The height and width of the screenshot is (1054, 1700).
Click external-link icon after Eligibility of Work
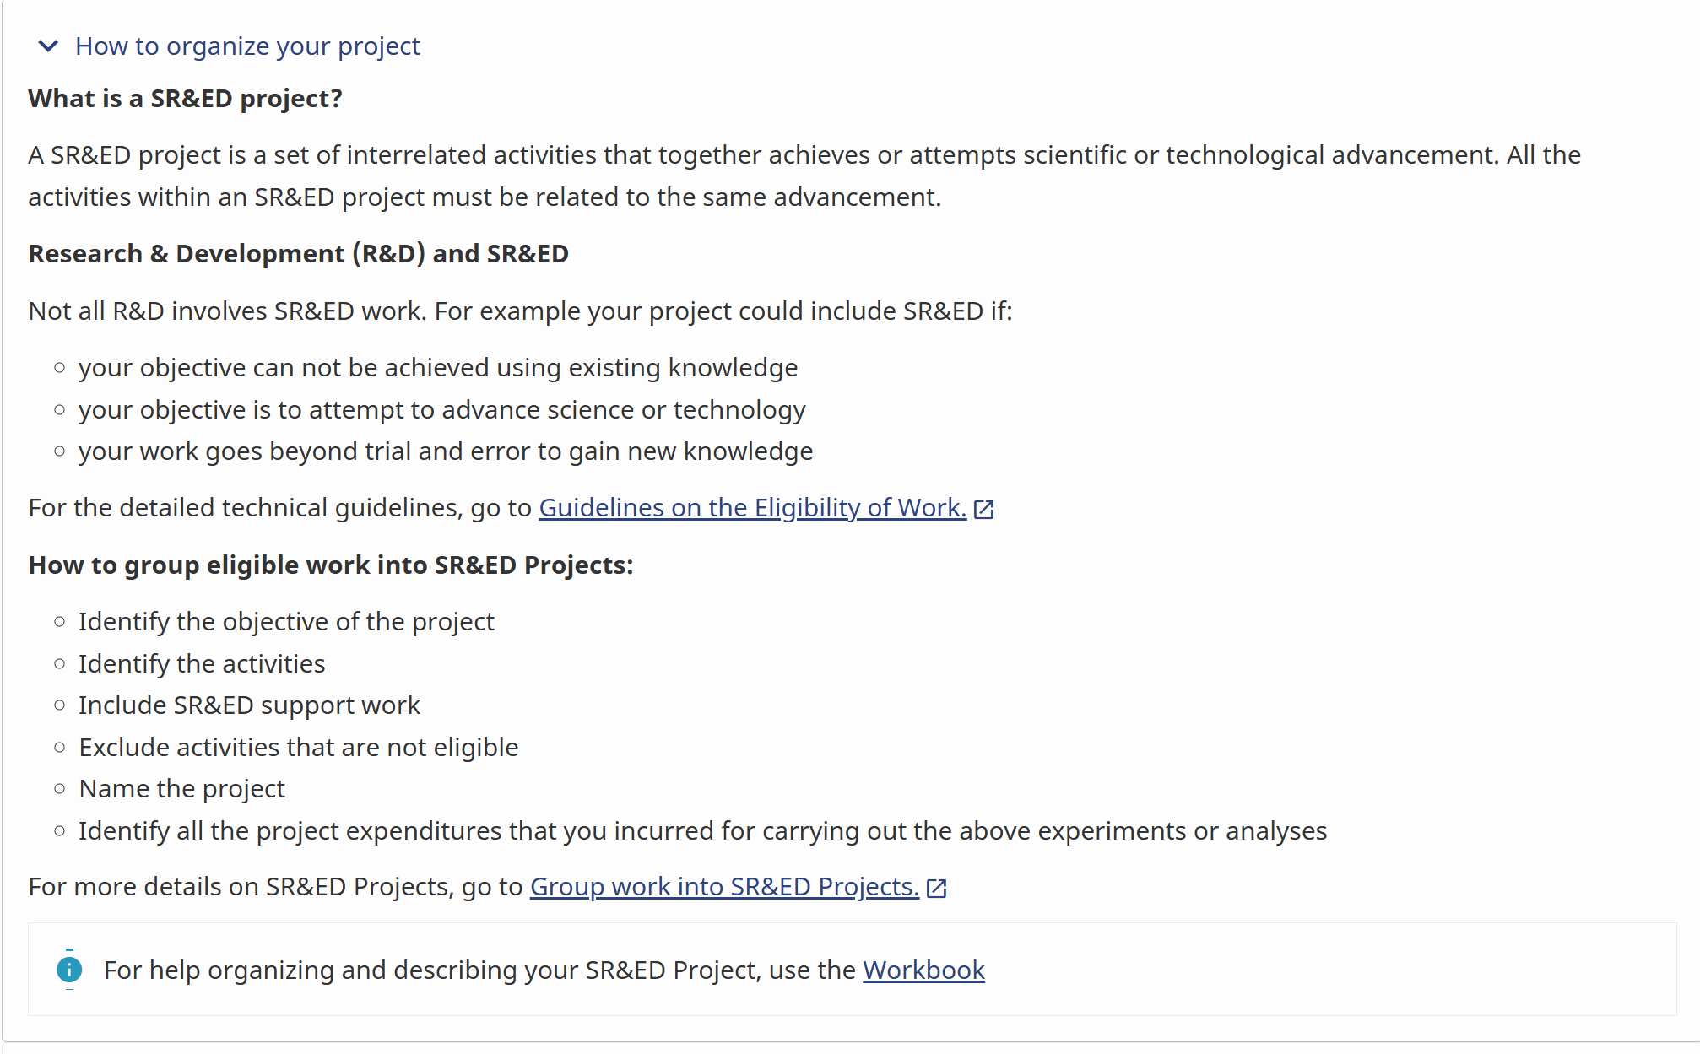click(984, 509)
